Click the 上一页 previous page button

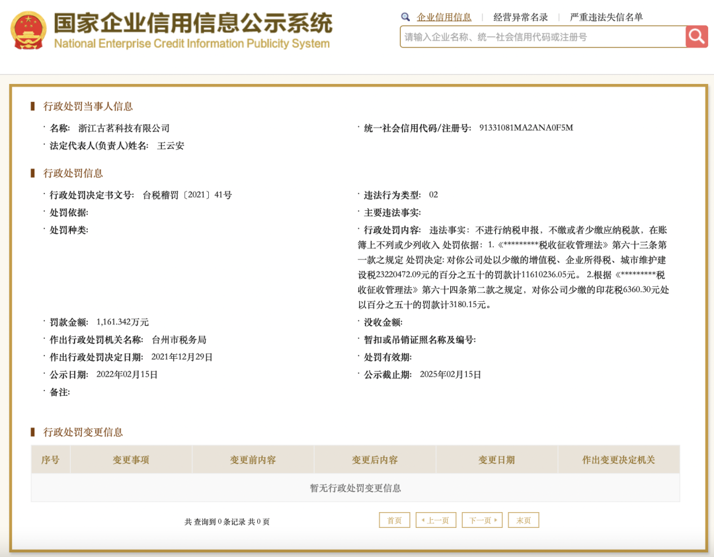(436, 520)
